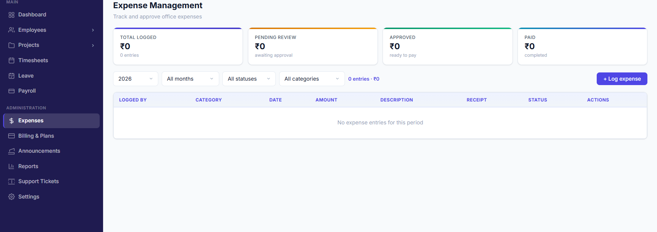Click the Support Tickets ticket icon
The image size is (657, 232).
pyautogui.click(x=11, y=181)
